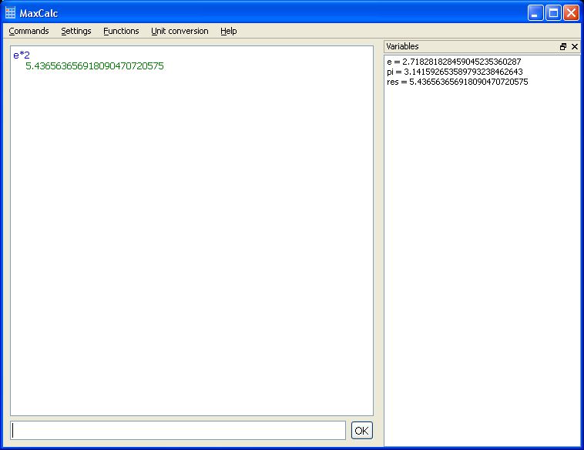Close the MaxCalc window
Image resolution: width=584 pixels, height=450 pixels.
pyautogui.click(x=571, y=13)
